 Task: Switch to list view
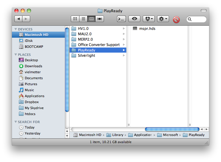[83, 19]
